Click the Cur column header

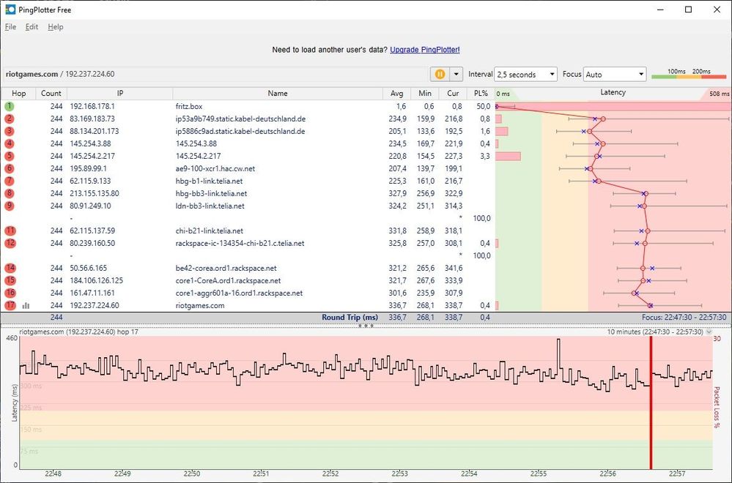(x=453, y=93)
